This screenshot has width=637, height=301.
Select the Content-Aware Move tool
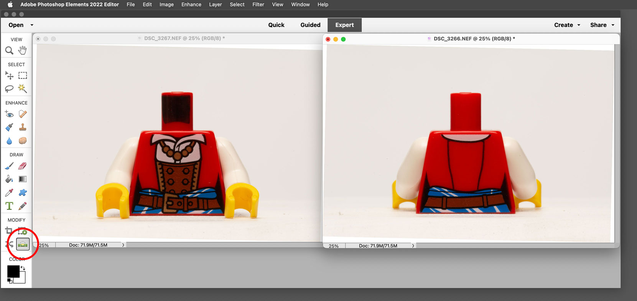click(x=9, y=244)
